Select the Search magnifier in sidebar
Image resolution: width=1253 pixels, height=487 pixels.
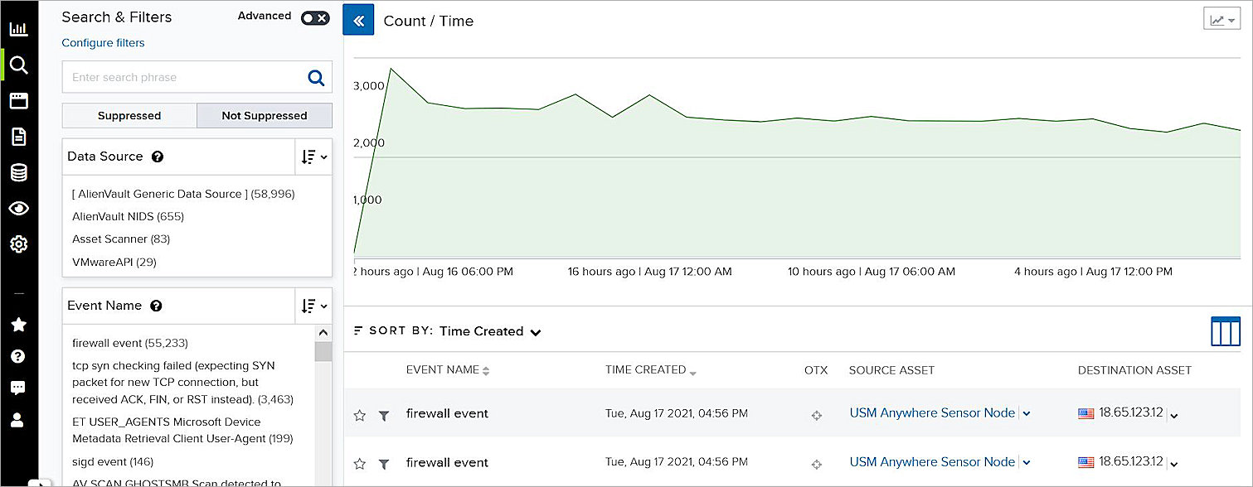pyautogui.click(x=18, y=65)
